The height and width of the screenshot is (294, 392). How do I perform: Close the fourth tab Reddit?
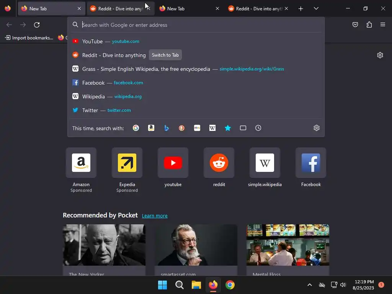coord(286,8)
